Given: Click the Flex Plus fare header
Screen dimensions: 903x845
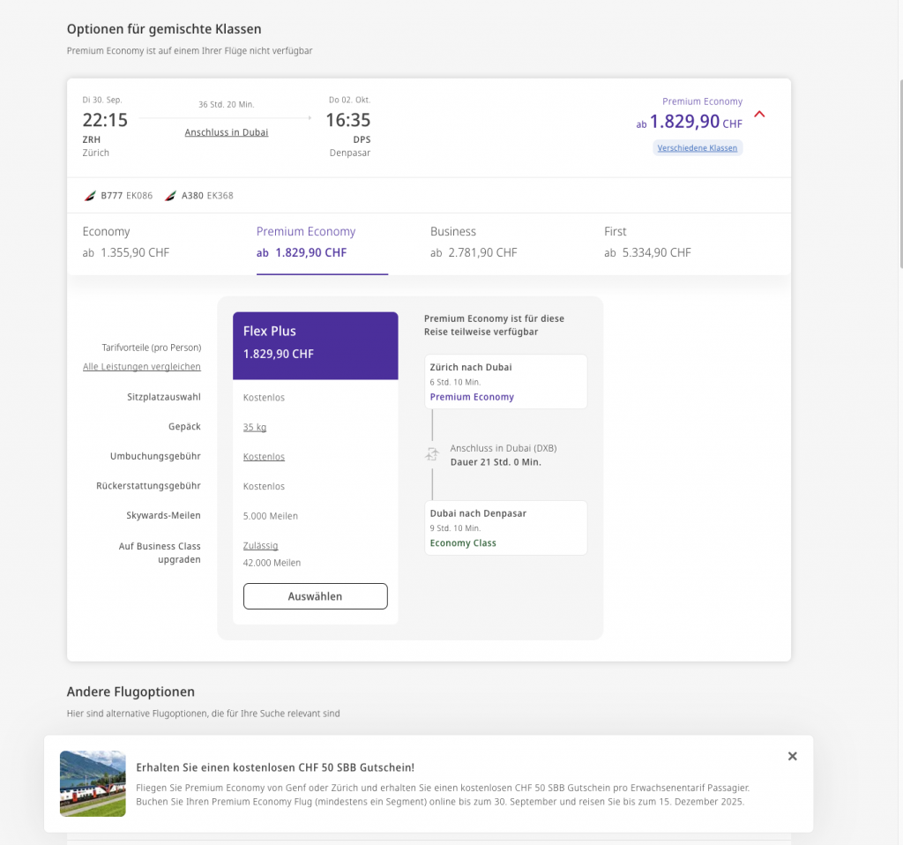Looking at the screenshot, I should (x=315, y=341).
